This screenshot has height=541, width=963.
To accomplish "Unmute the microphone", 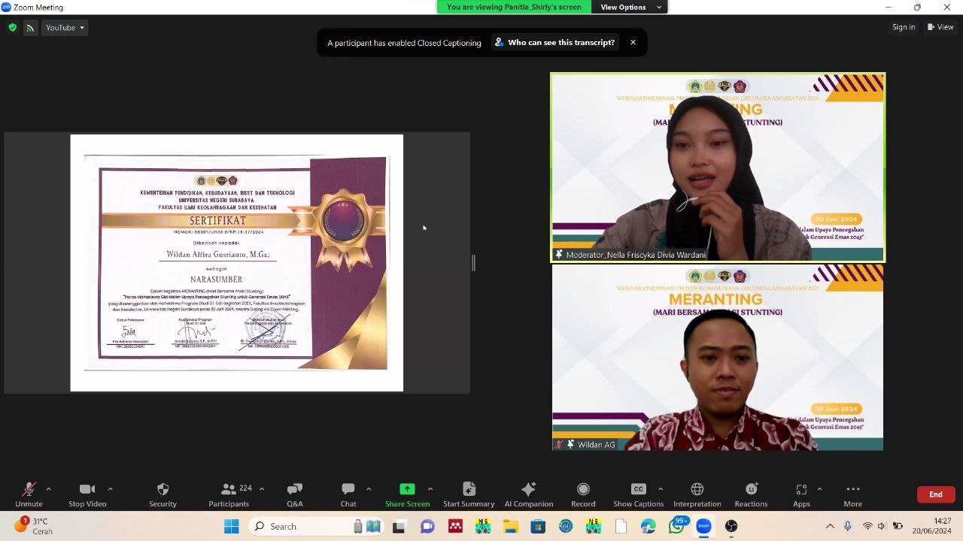I will point(29,494).
